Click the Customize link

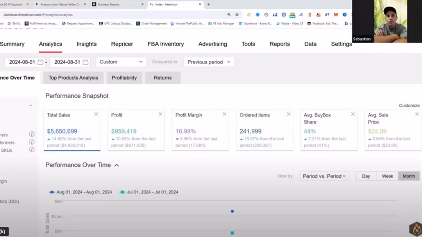pyautogui.click(x=409, y=106)
